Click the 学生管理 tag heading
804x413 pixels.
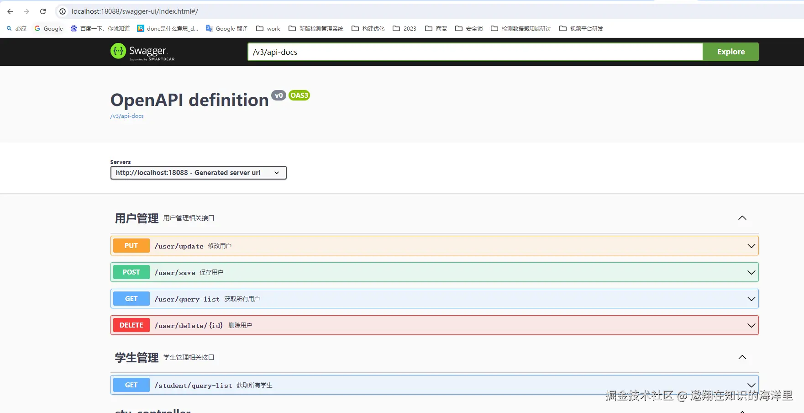coord(137,358)
